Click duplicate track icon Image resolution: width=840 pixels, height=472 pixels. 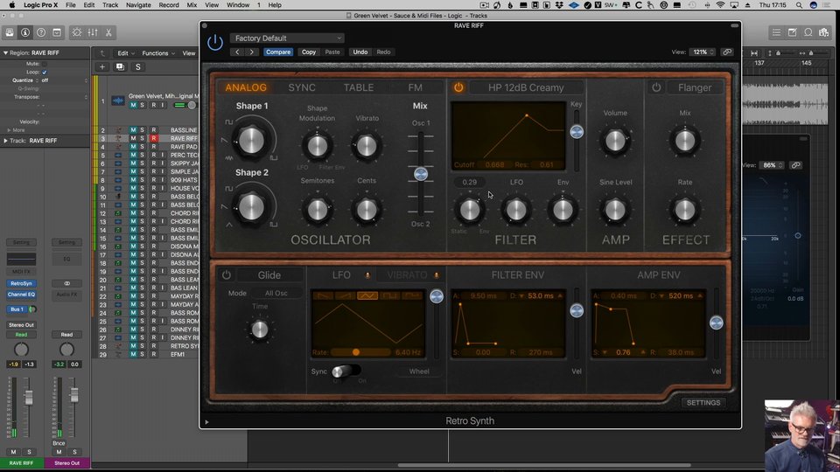coord(120,67)
